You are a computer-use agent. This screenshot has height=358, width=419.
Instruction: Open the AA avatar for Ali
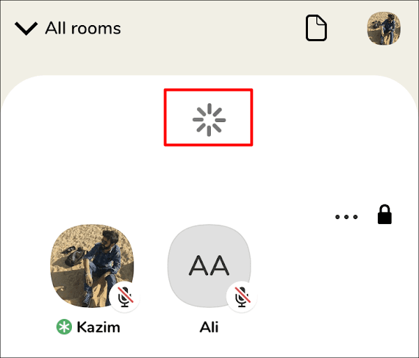pyautogui.click(x=209, y=265)
